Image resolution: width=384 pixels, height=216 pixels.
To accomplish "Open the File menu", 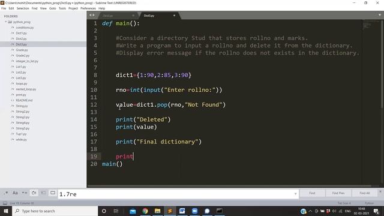I will [4, 8].
